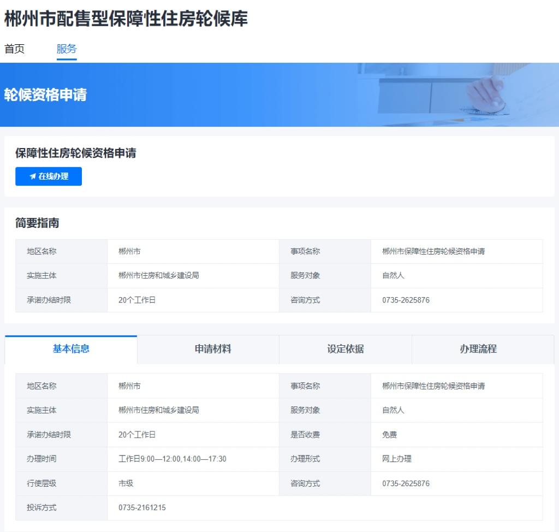Click 郴州市 value in 简要指南 table

click(x=129, y=252)
